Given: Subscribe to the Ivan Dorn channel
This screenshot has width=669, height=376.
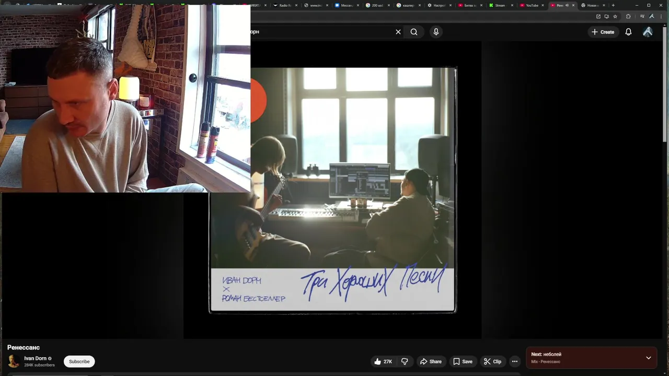Looking at the screenshot, I should (x=79, y=361).
